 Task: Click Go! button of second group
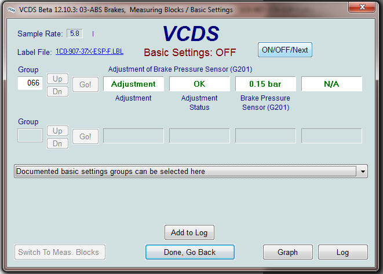(85, 136)
